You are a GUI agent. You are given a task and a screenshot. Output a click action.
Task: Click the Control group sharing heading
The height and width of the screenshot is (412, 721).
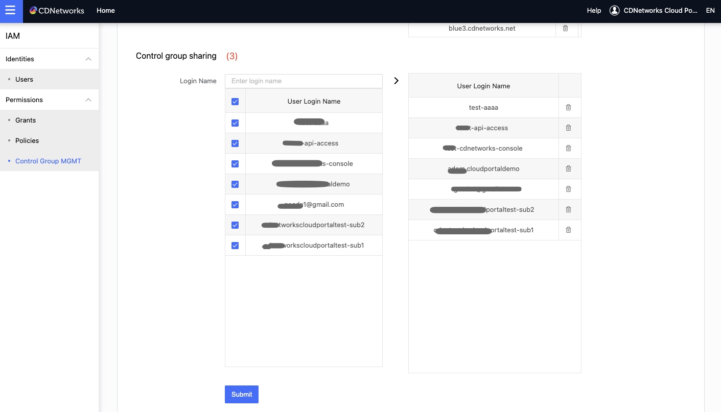[x=176, y=56]
